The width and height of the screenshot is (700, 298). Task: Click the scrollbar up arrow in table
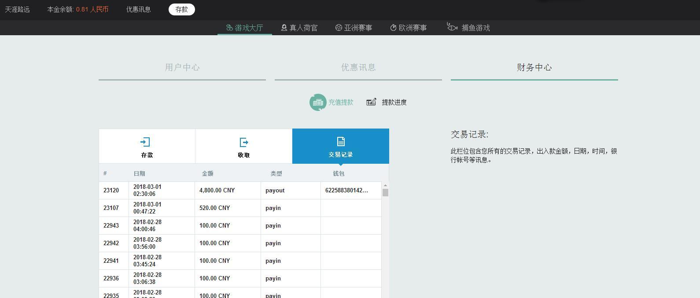tap(386, 185)
